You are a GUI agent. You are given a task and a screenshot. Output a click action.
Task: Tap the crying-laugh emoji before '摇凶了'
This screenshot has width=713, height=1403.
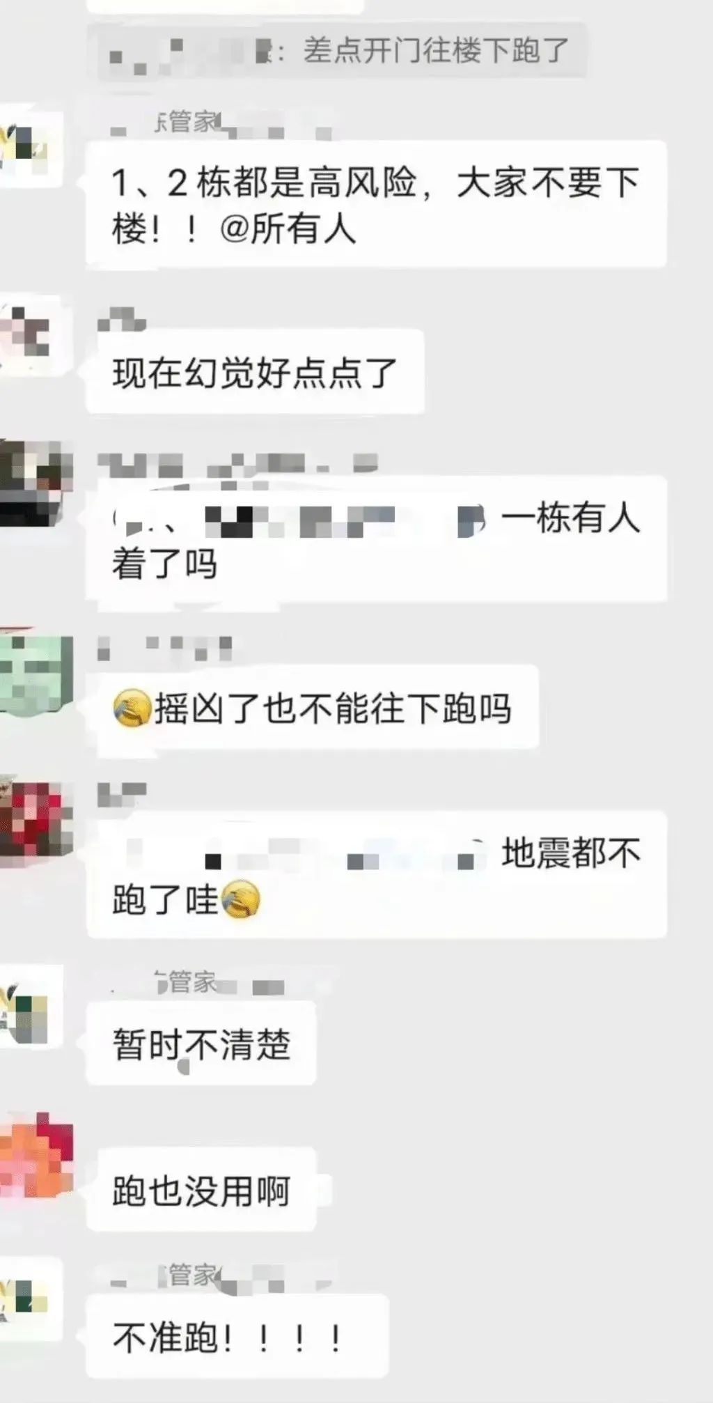pos(132,708)
